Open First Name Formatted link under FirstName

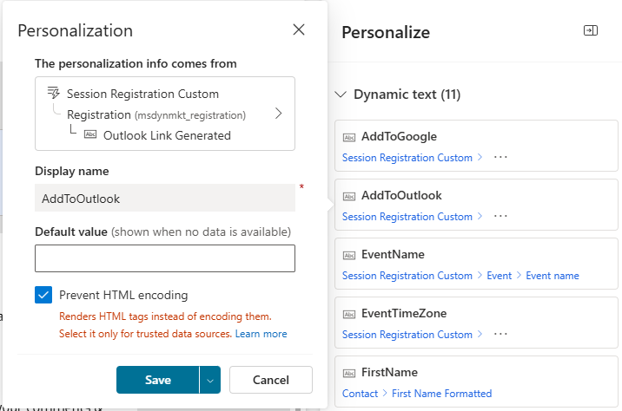441,394
